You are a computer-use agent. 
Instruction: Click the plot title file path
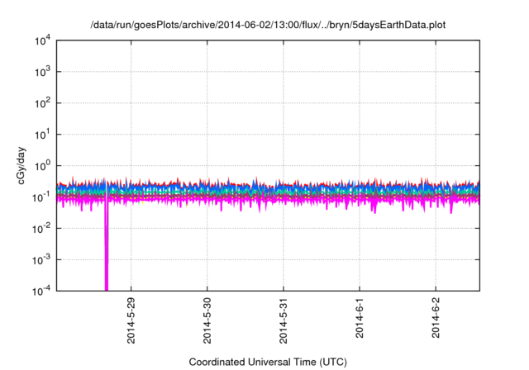[268, 25]
